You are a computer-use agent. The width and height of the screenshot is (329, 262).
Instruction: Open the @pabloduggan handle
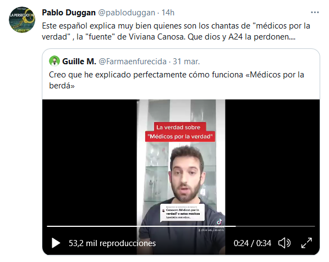127,13
